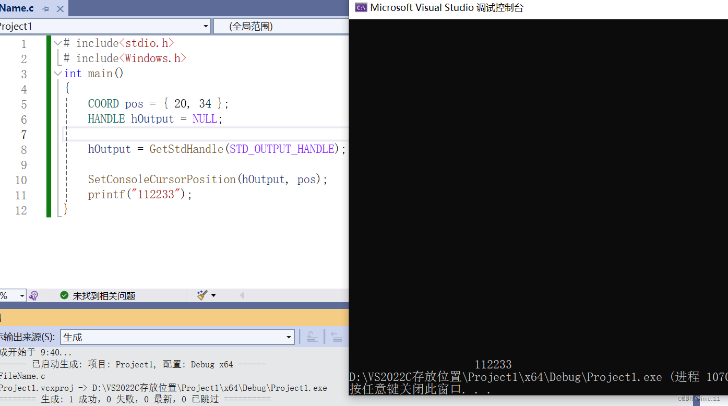Place cursor on the include<Windows.h> line
Screen dimensions: 728x406
(125, 58)
